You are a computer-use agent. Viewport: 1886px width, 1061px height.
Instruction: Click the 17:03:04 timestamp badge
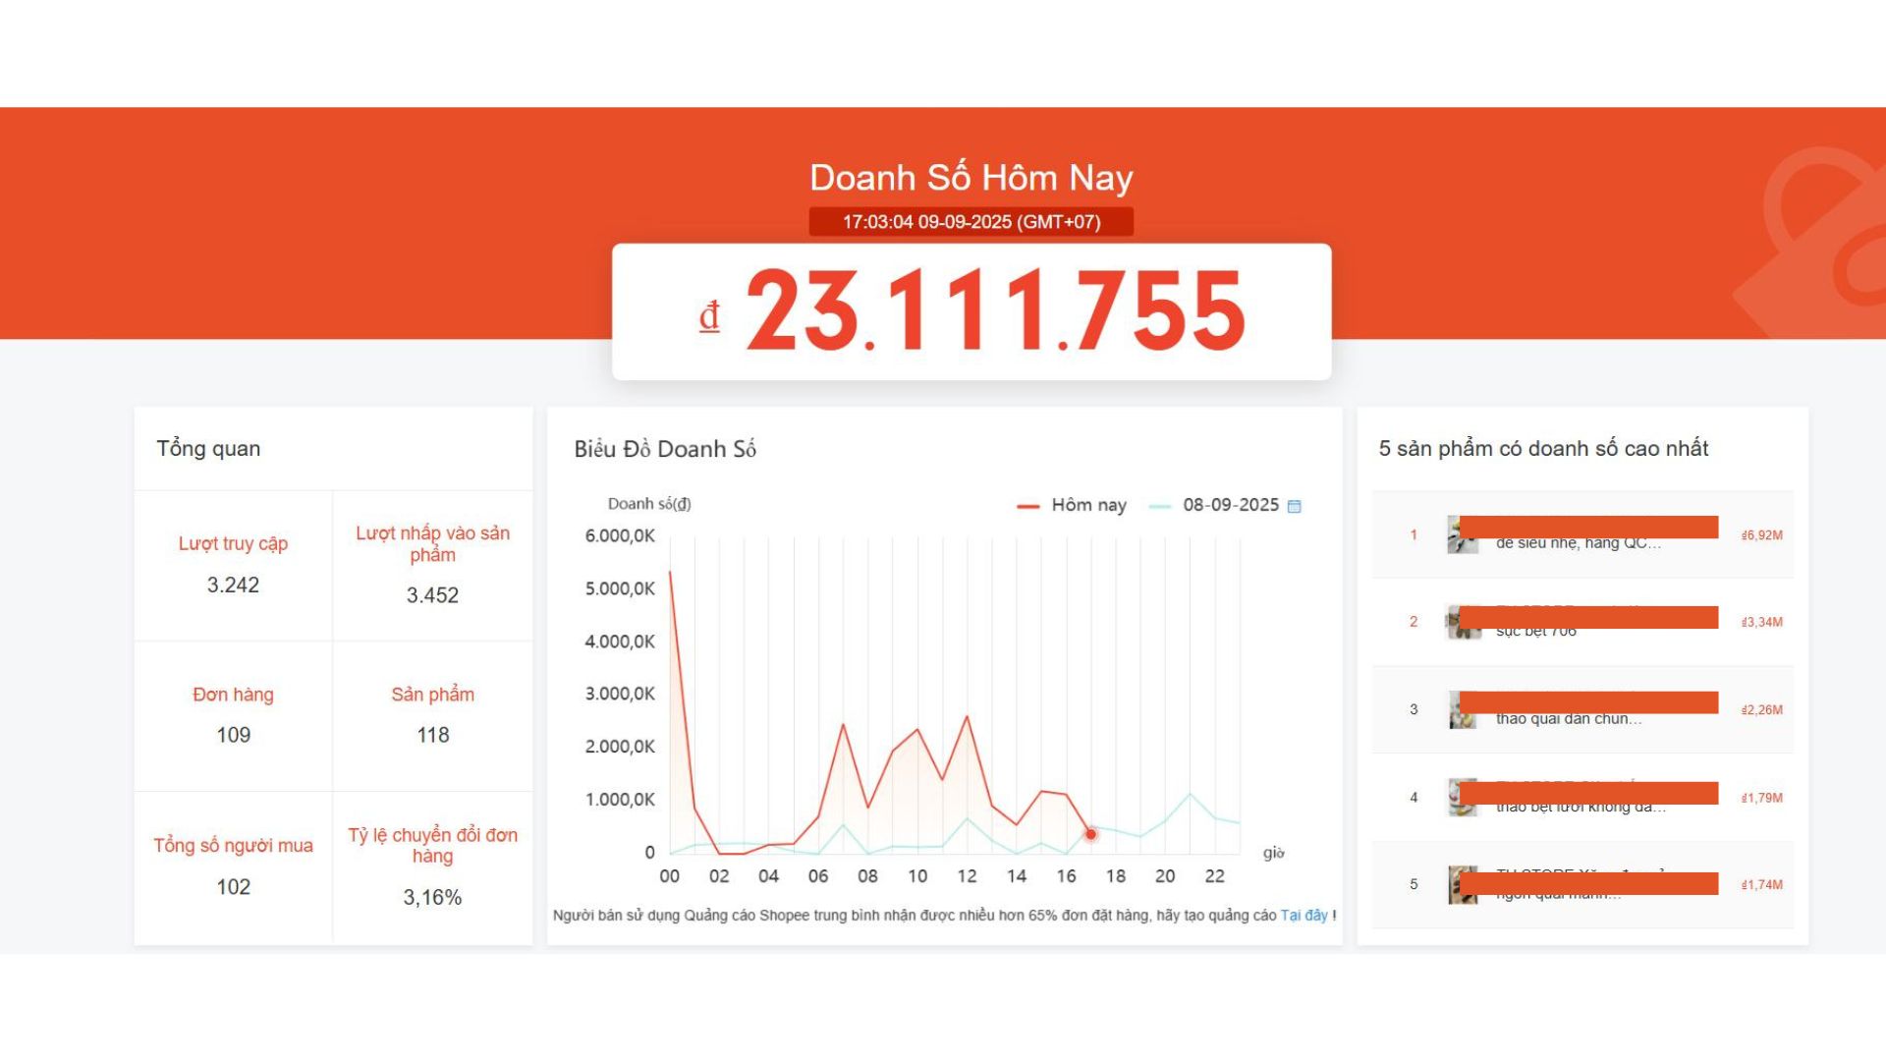pos(971,222)
